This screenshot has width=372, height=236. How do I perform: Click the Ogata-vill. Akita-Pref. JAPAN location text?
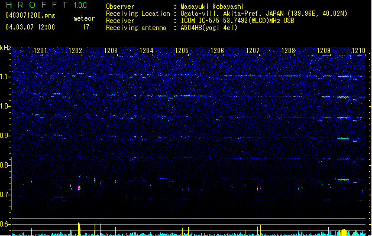pos(264,14)
